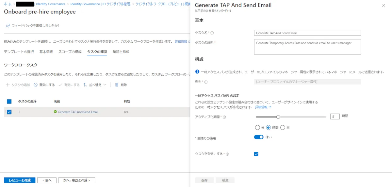Screen dimensions: 392x187
Task: Toggle the 1回限りの使用 switch
Action: coord(259,137)
